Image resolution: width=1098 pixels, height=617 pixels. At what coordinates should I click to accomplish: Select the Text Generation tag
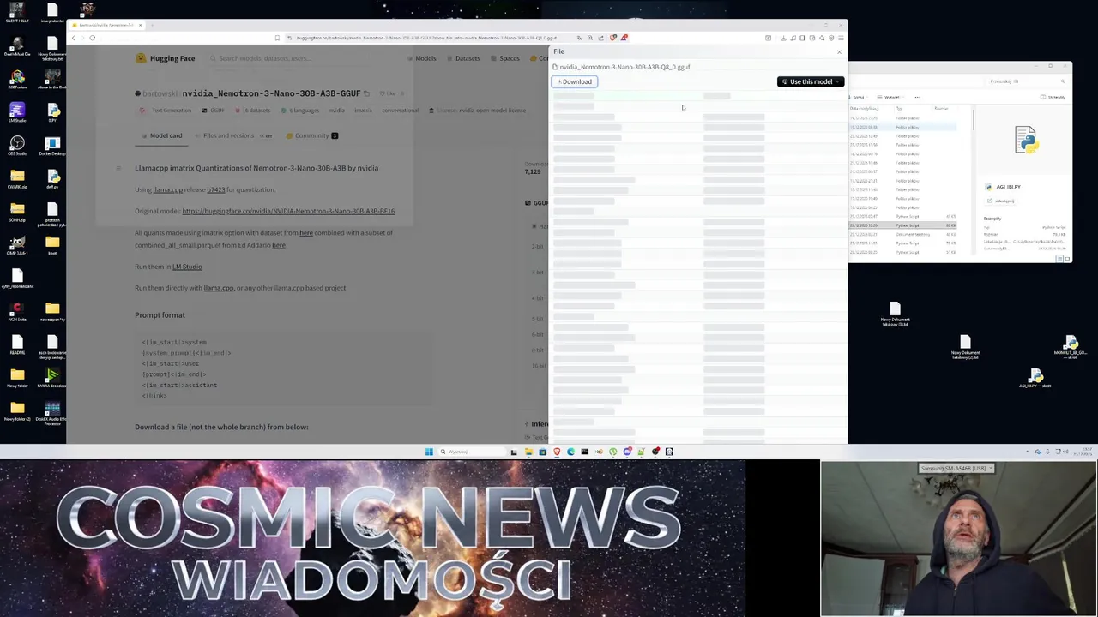166,111
